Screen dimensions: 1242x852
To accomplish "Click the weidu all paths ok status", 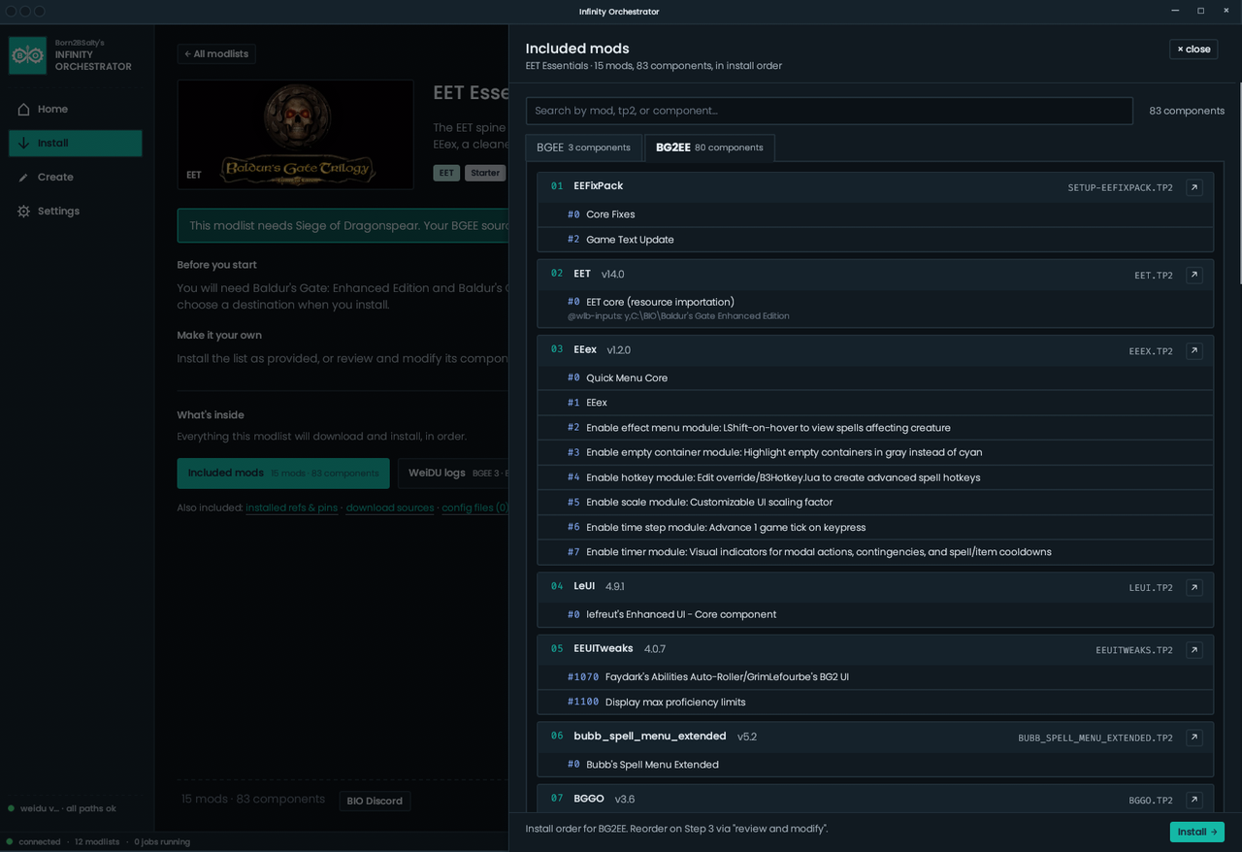I will [x=62, y=808].
